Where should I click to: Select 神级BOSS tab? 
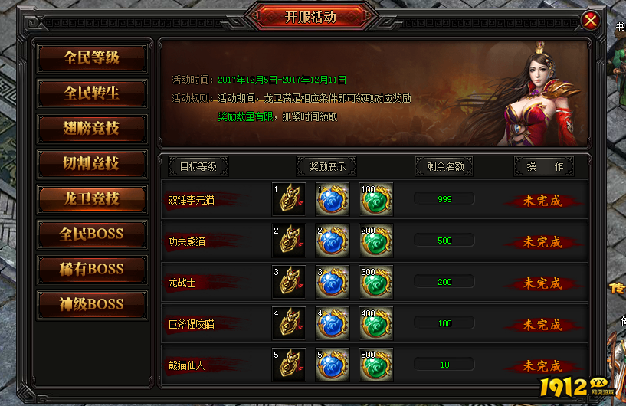[x=92, y=304]
